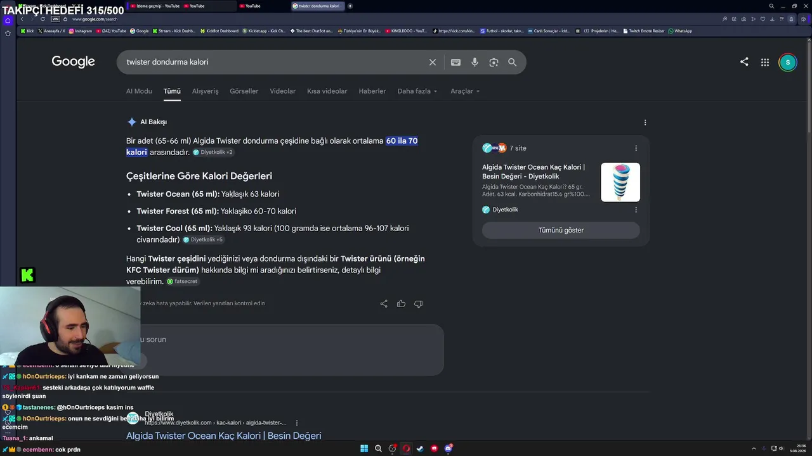The image size is (812, 456).
Task: Select the Tümü results tab
Action: tap(172, 91)
